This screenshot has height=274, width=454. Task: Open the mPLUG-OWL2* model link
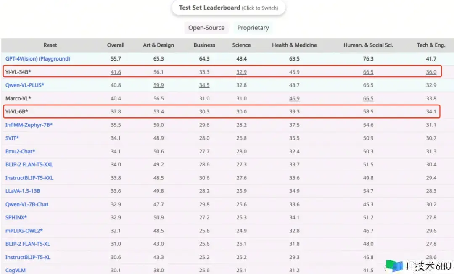pyautogui.click(x=24, y=231)
